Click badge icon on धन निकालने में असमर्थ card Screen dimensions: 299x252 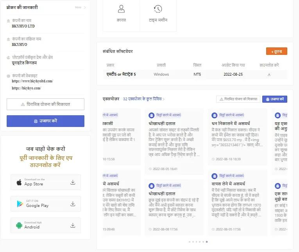(215, 115)
